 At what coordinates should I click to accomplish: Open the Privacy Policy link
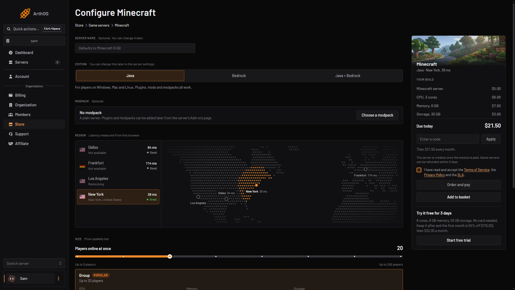[434, 175]
